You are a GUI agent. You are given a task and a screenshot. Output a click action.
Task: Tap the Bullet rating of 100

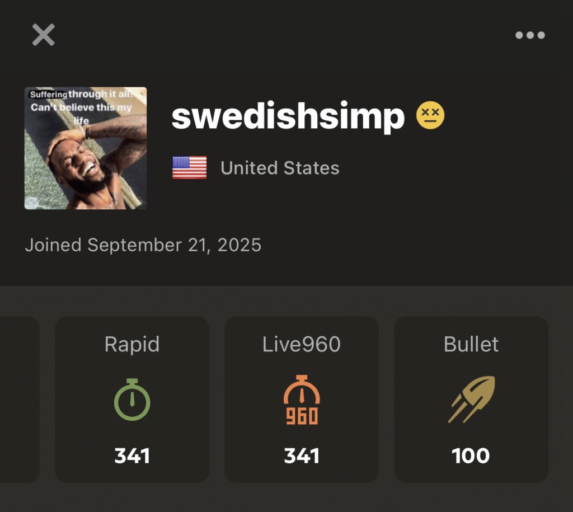(x=471, y=456)
